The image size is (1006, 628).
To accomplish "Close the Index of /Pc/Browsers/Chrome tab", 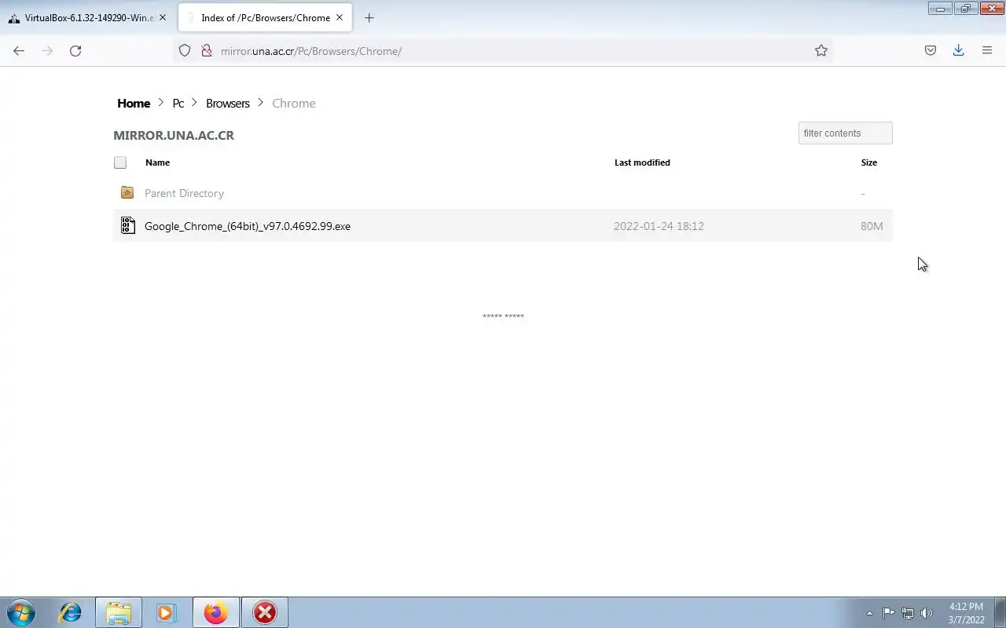I will 341,17.
